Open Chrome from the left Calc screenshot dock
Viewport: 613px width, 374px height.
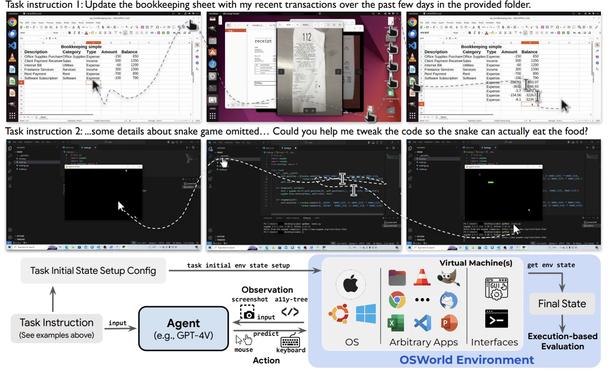click(12, 22)
